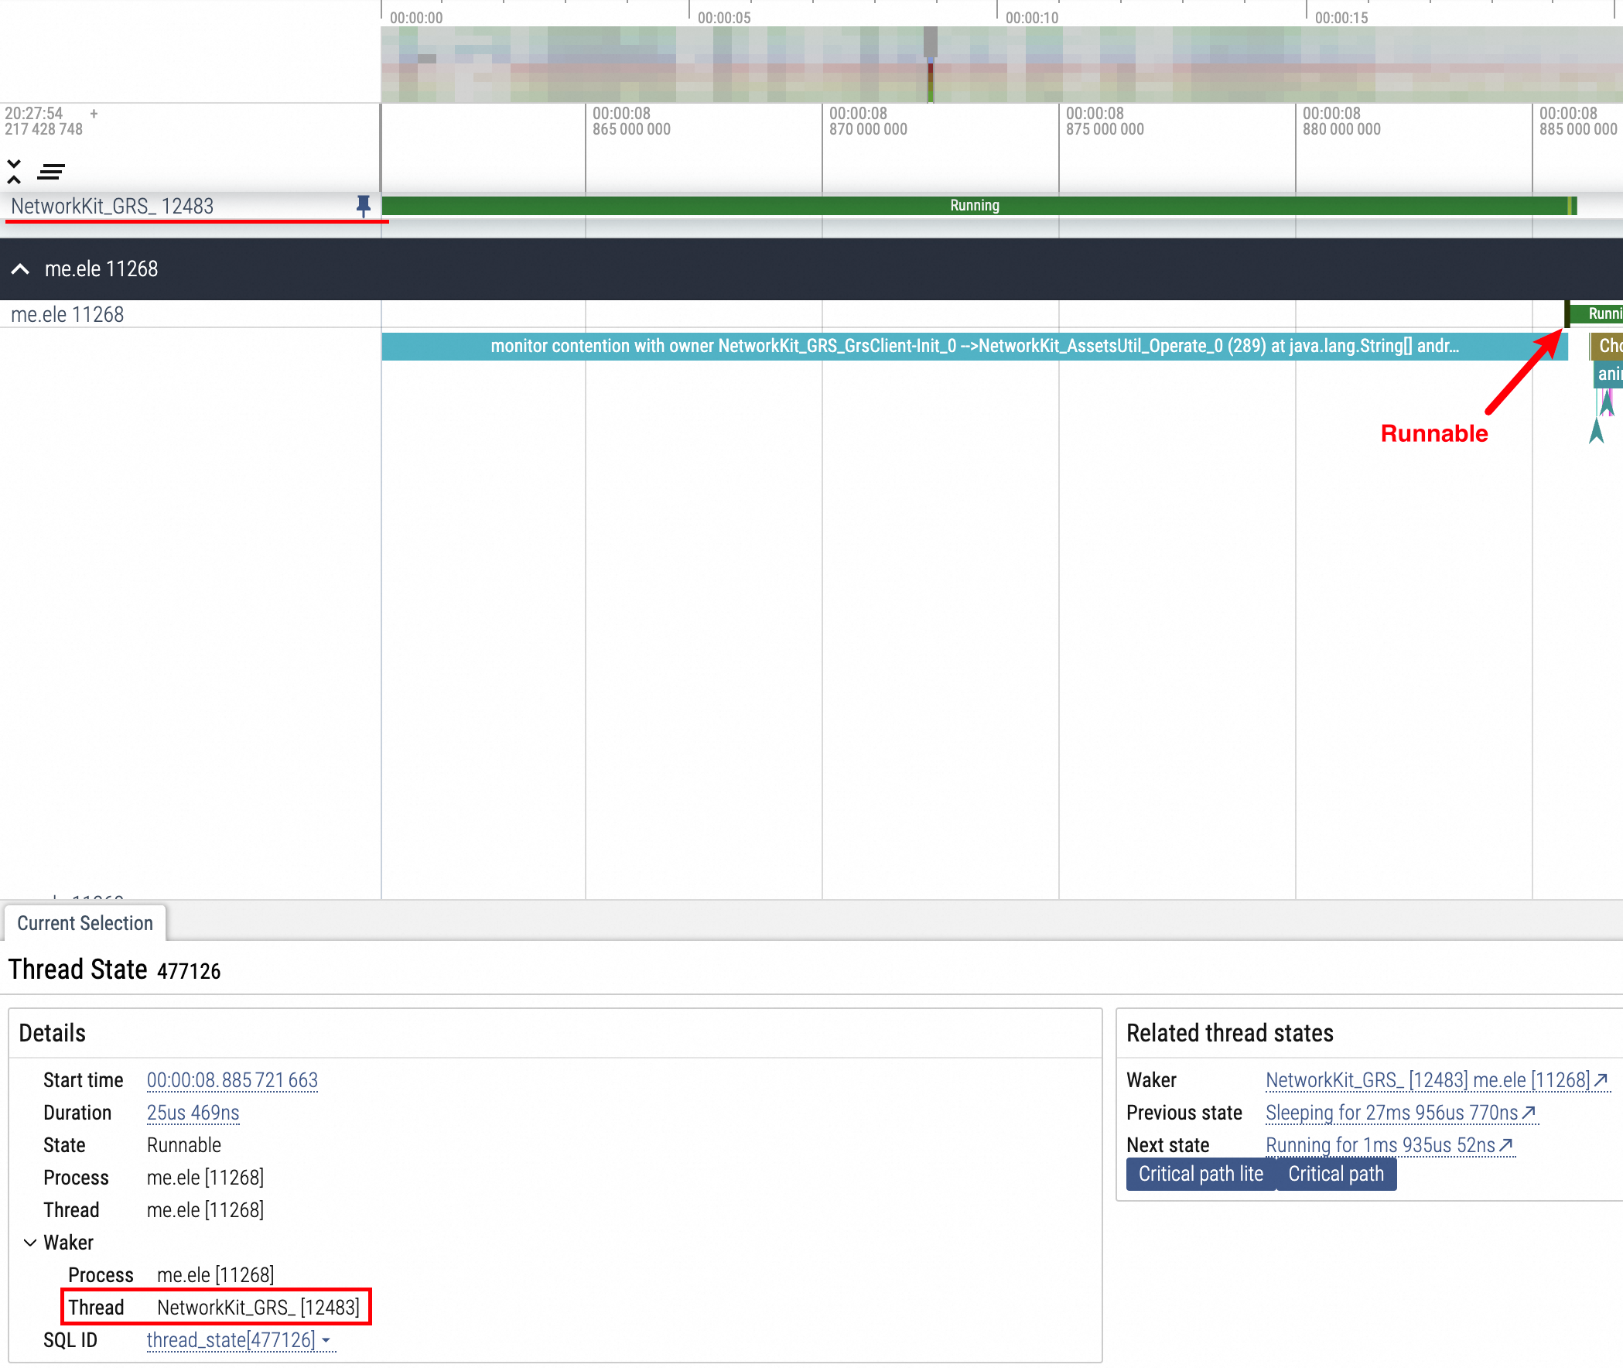The image size is (1623, 1368).
Task: Click the Start time 00:00:08.885 721 663 value
Action: point(232,1080)
